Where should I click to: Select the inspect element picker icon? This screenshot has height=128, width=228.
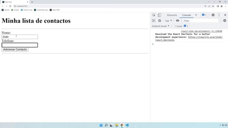click(x=154, y=15)
